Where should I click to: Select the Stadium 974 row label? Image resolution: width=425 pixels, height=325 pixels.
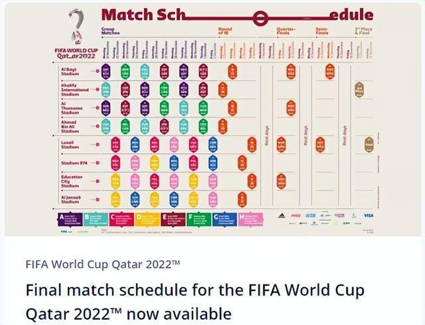[74, 163]
